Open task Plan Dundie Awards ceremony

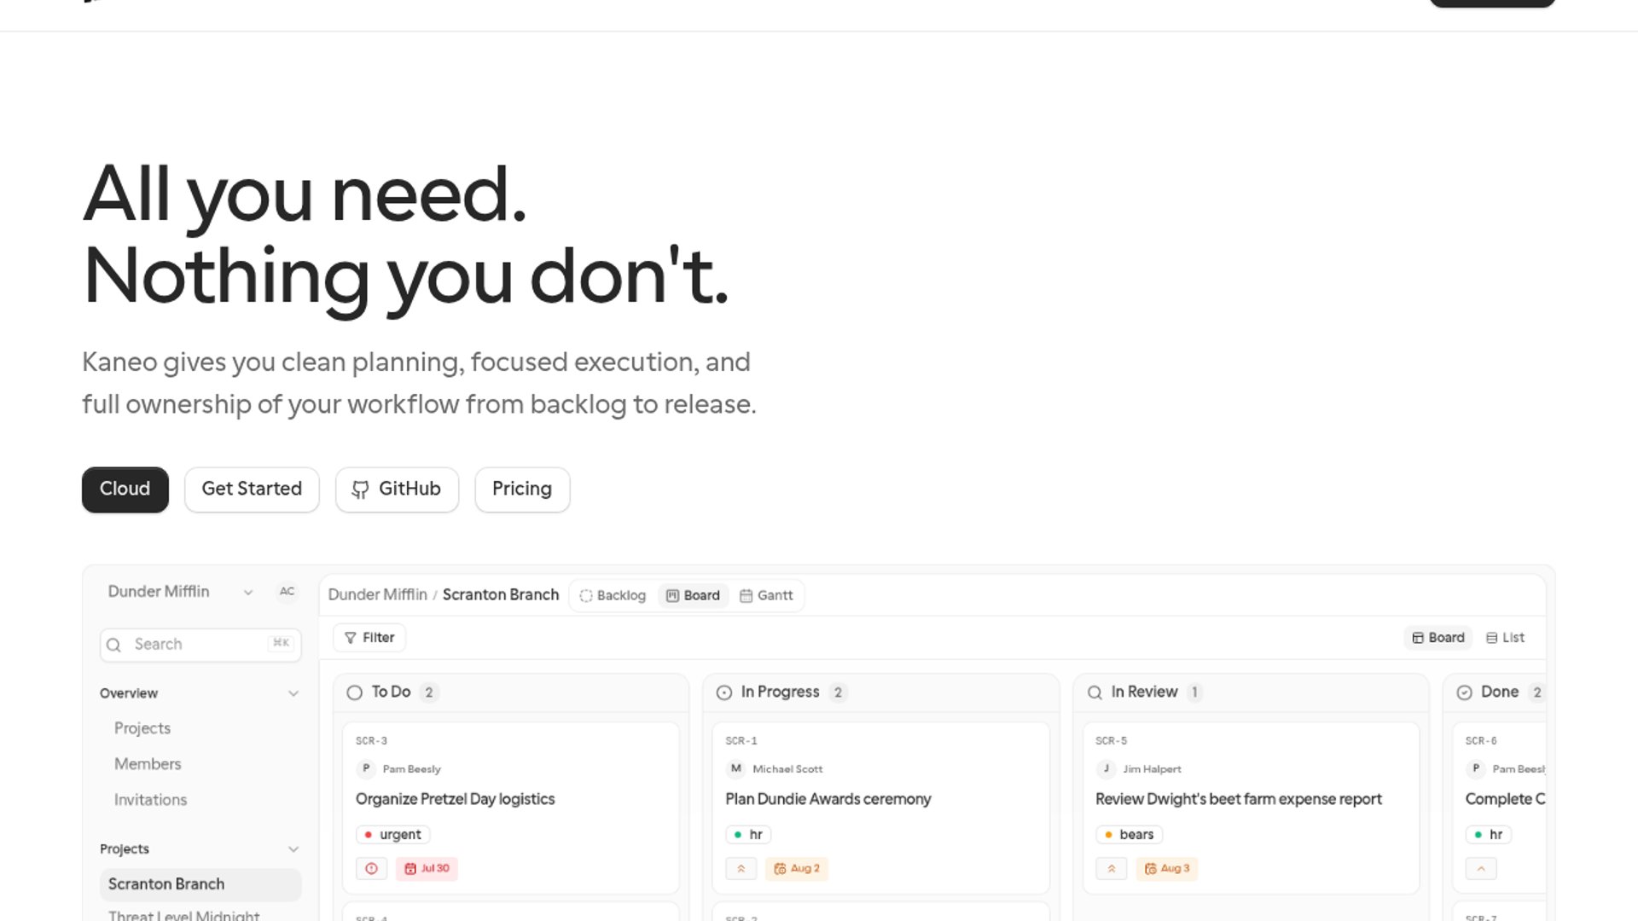828,799
